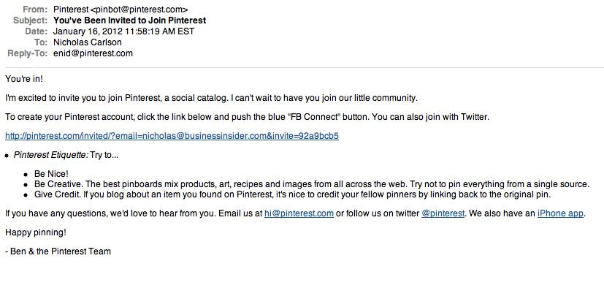Click the hi@pinterest.com email link

(299, 213)
